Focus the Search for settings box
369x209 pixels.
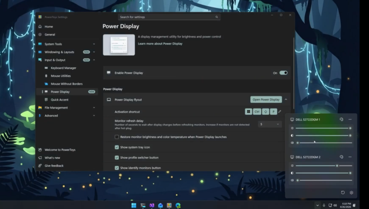point(169,17)
